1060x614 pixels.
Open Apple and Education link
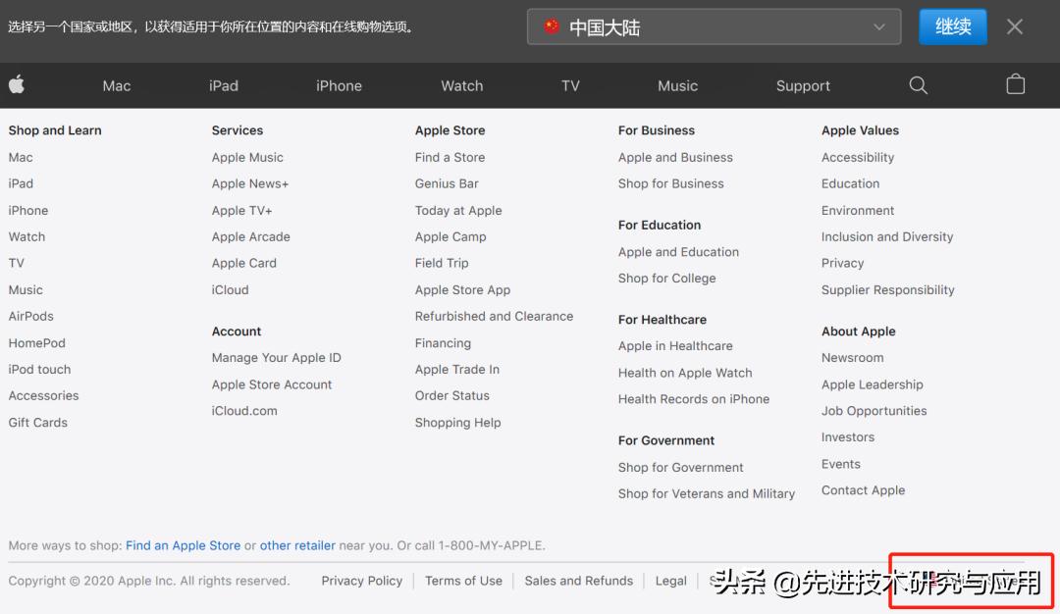(678, 252)
